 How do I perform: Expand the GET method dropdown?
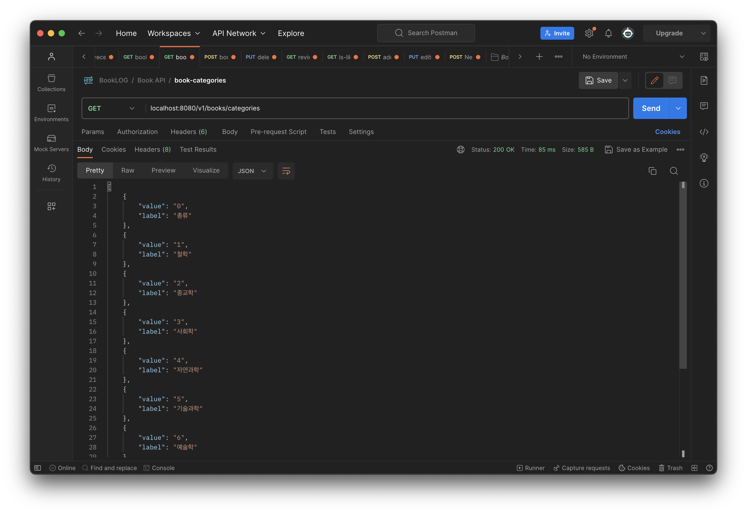pyautogui.click(x=111, y=109)
